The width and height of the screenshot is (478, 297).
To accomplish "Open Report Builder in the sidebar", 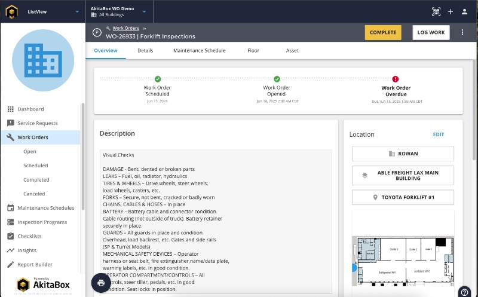I will click(x=41, y=264).
